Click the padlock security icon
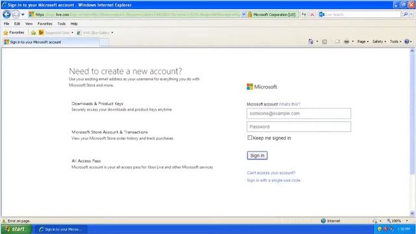 250,14
